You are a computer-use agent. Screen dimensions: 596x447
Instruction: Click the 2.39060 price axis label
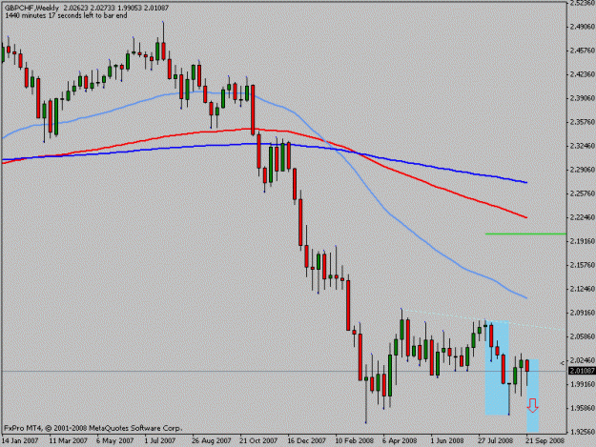pos(582,98)
